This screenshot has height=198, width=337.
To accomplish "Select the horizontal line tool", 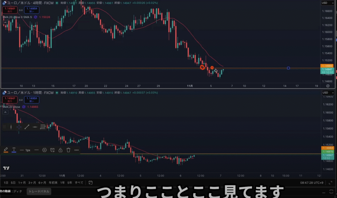I will point(35,127).
